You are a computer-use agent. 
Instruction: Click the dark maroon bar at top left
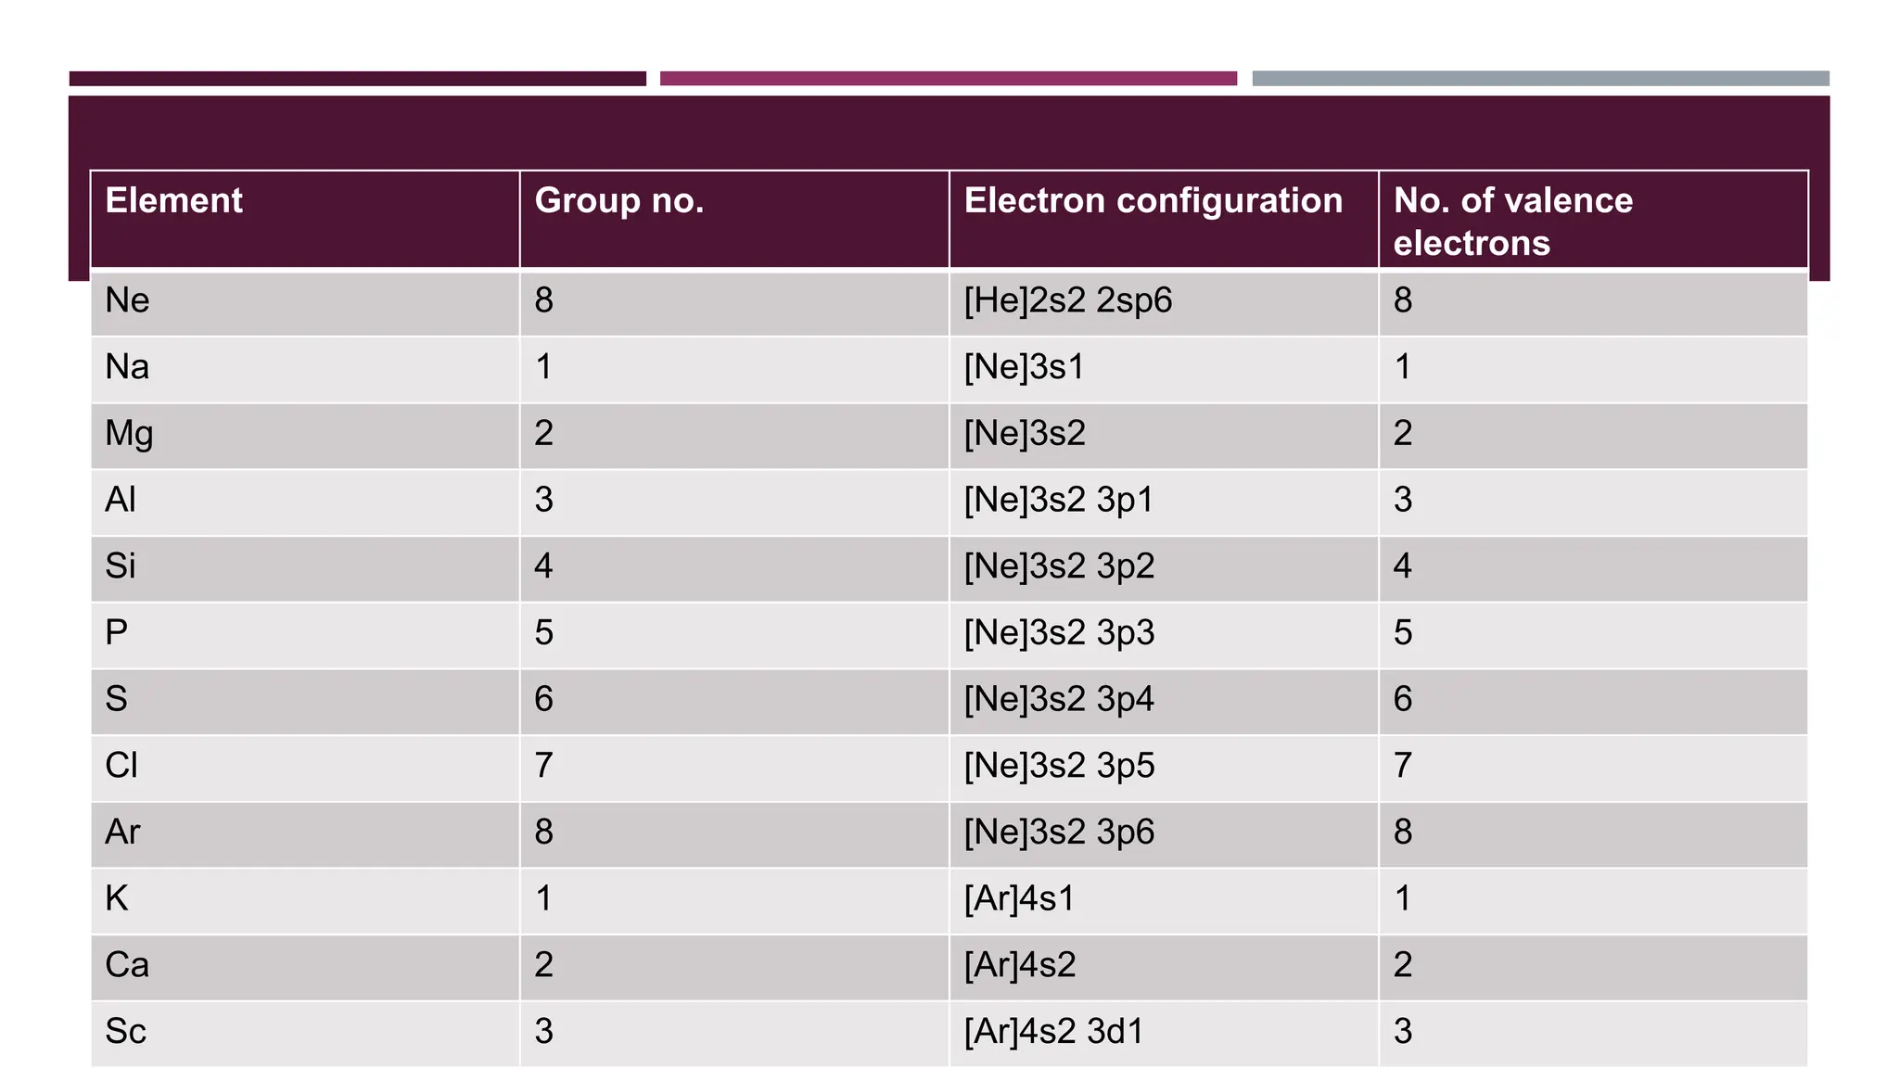(x=357, y=79)
